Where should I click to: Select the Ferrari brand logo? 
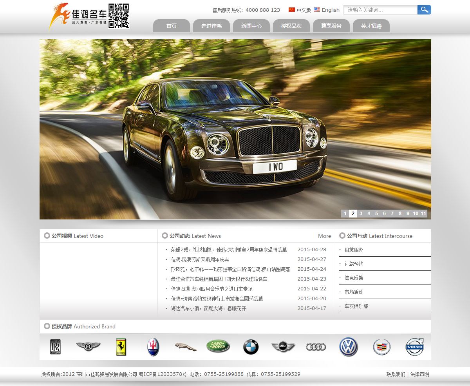pos(121,347)
